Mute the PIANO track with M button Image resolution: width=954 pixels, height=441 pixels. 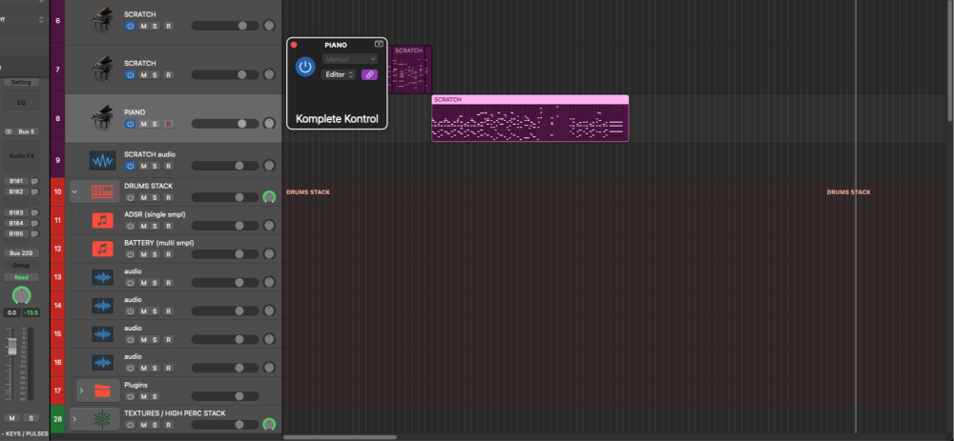coord(144,124)
